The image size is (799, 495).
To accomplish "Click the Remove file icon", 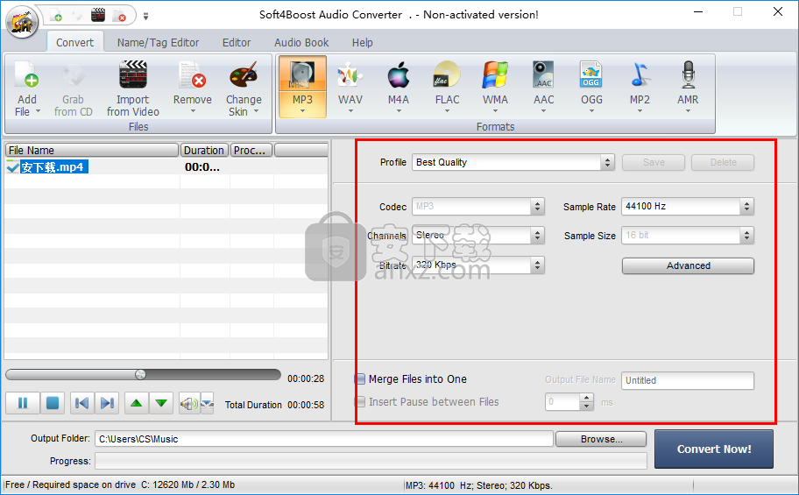I will [193, 75].
